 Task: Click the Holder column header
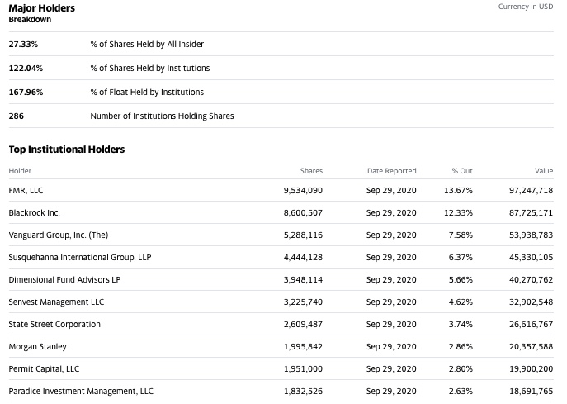20,171
